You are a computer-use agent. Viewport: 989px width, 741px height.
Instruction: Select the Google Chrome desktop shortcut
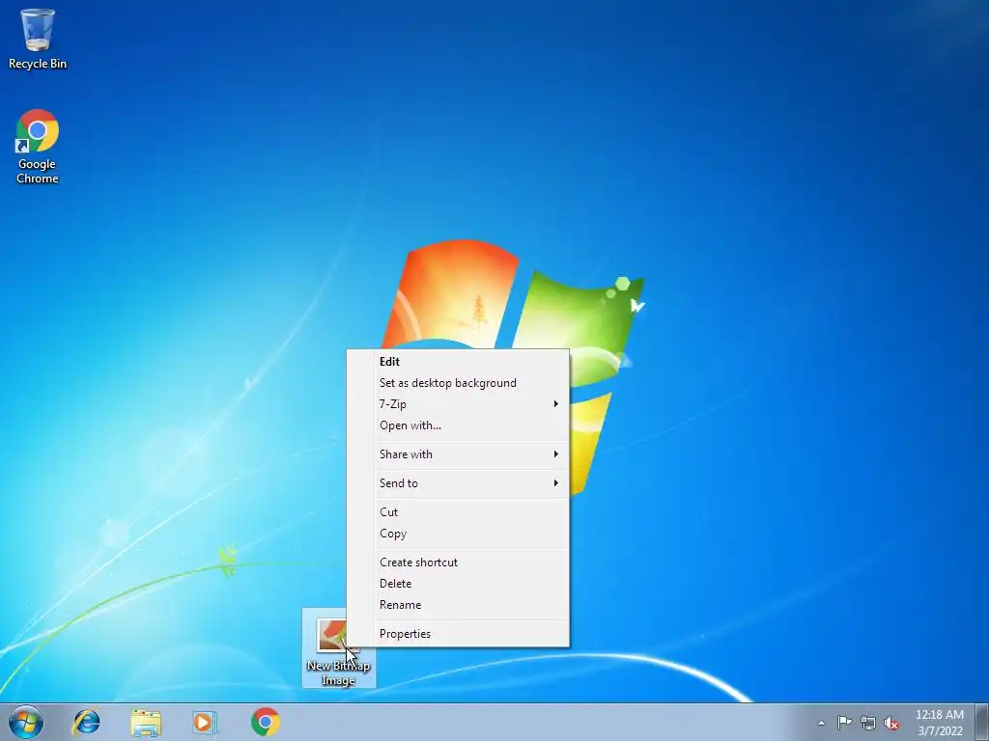tap(38, 147)
